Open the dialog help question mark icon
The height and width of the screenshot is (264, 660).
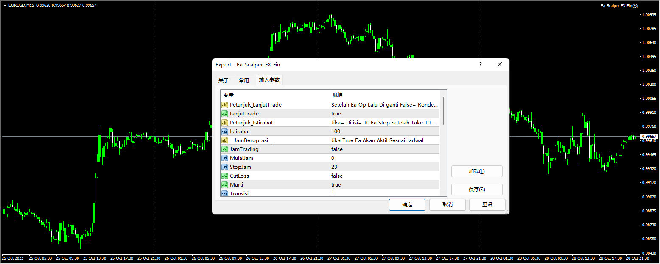click(480, 64)
